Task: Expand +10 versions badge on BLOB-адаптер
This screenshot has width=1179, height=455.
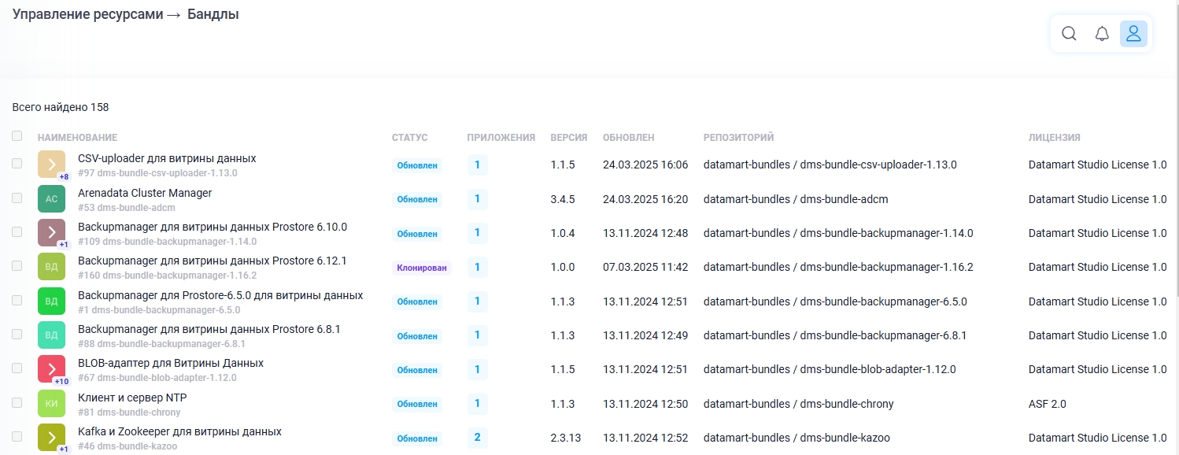Action: (61, 382)
